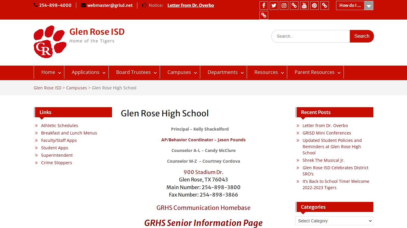The image size is (407, 228).
Task: Click the envelope icon beside webmaster email
Action: click(83, 5)
